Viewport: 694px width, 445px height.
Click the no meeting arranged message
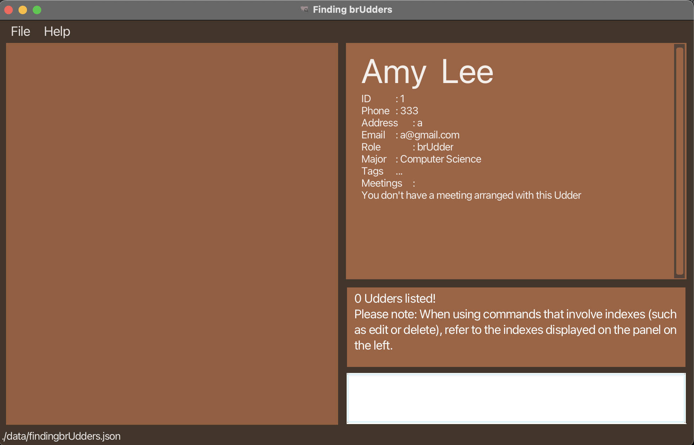pos(471,195)
